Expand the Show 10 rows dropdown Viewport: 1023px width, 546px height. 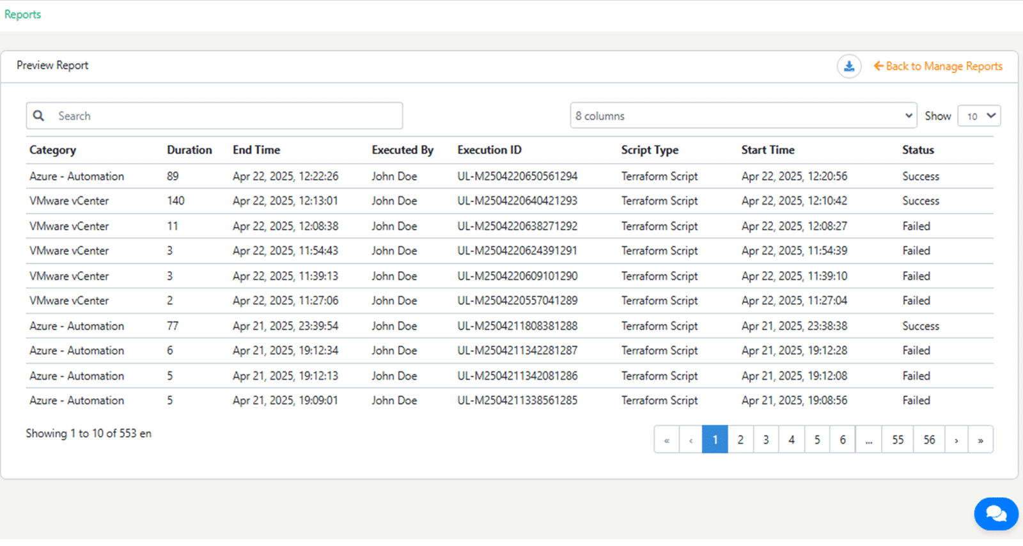point(979,116)
